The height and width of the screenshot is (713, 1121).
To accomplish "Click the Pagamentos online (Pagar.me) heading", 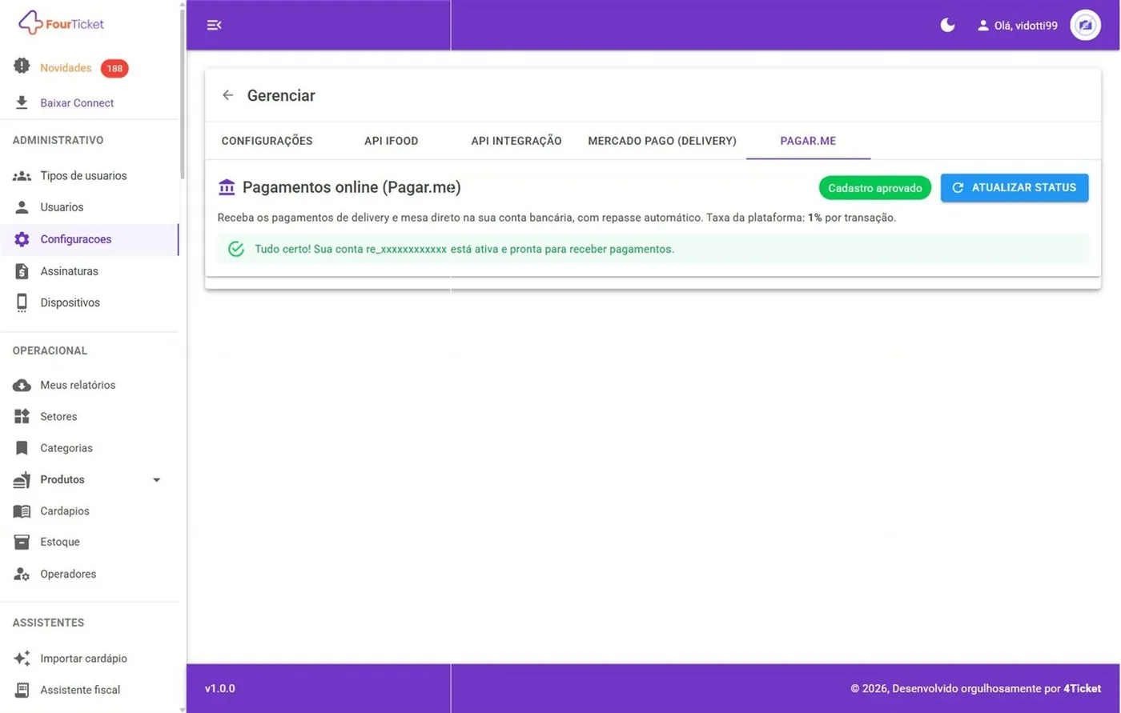I will pyautogui.click(x=352, y=187).
